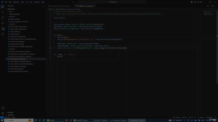Open journal_move_sketch_to_layer.py file
Screen dimensions: 218x122
[x=21, y=57]
